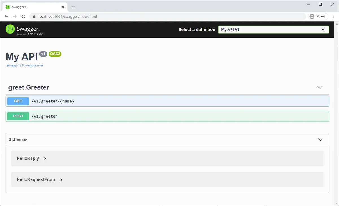
Task: Collapse the Schemas section
Action: [321, 139]
